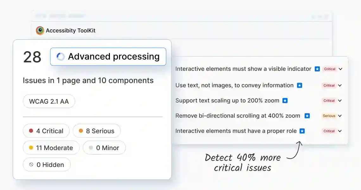Expand the visible indicator issue chevron
Viewport: 361px width, 190px height.
[340, 69]
